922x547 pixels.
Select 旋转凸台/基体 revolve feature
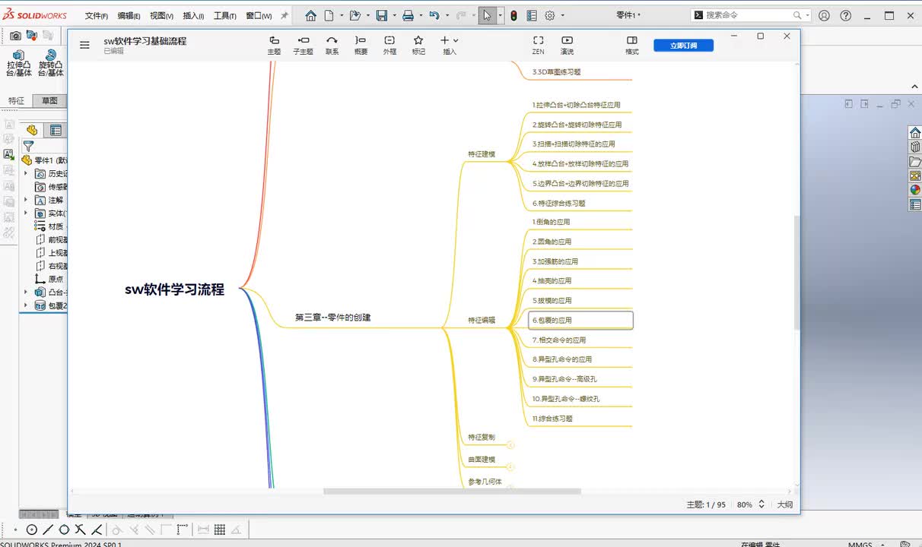(x=51, y=63)
